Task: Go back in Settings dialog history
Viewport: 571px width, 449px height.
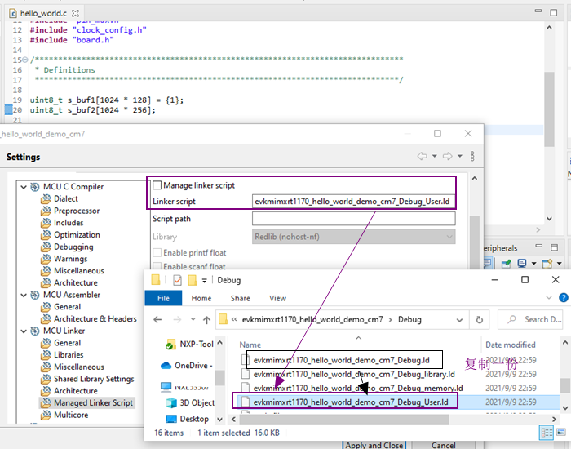Action: (x=422, y=157)
